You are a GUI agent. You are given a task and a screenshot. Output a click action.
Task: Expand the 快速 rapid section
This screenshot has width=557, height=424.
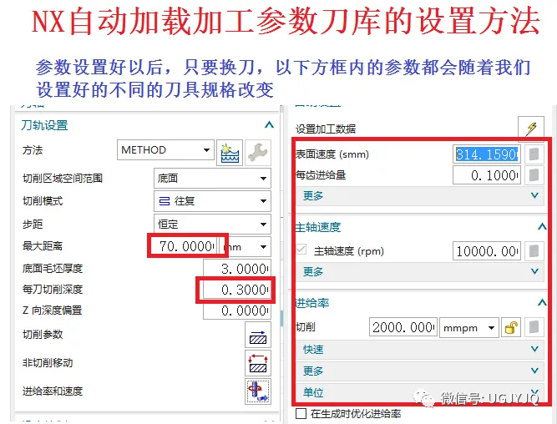click(x=419, y=350)
